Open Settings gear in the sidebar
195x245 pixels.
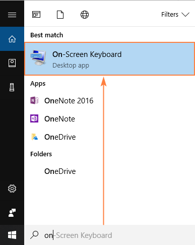[12, 189]
